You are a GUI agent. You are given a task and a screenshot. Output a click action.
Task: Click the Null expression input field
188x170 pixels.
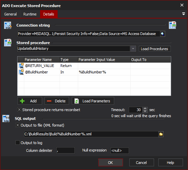tap(120, 150)
